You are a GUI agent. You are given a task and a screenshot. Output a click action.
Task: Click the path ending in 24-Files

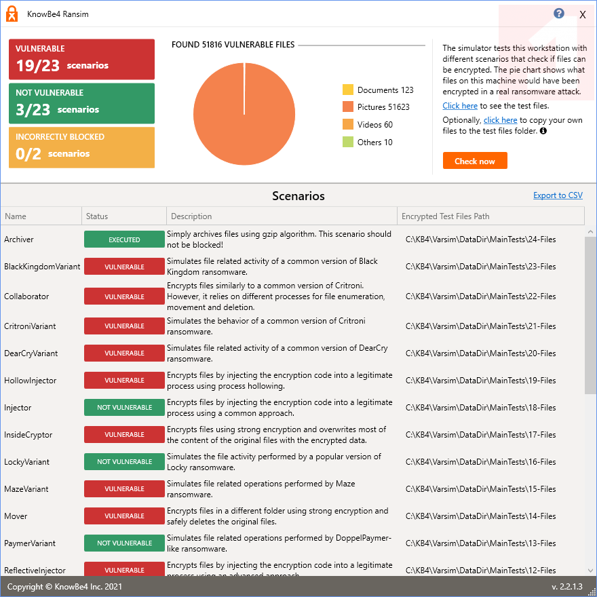[480, 239]
